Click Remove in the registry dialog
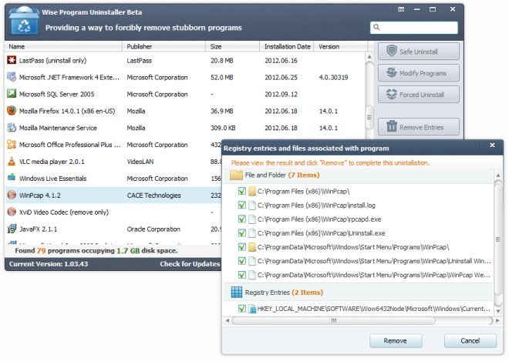Viewport: 509px width, 361px height. [396, 340]
